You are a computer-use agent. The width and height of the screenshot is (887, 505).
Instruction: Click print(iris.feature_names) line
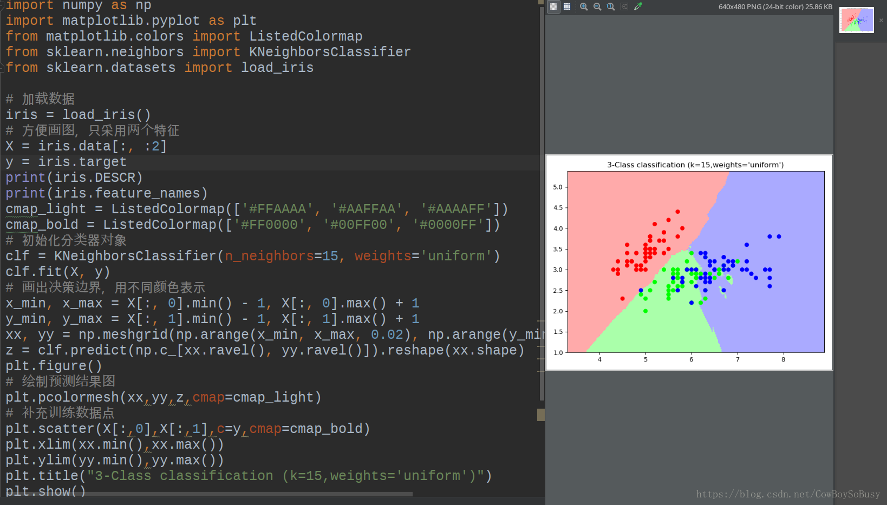[107, 193]
